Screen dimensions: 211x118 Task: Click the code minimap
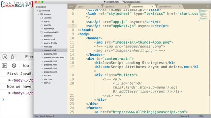(203, 15)
